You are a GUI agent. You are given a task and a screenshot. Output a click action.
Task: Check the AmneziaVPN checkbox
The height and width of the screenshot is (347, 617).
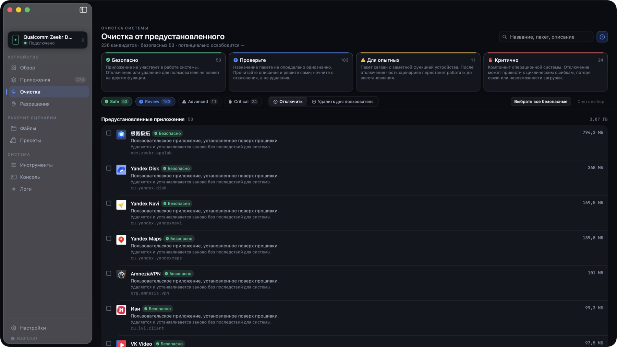[109, 273]
